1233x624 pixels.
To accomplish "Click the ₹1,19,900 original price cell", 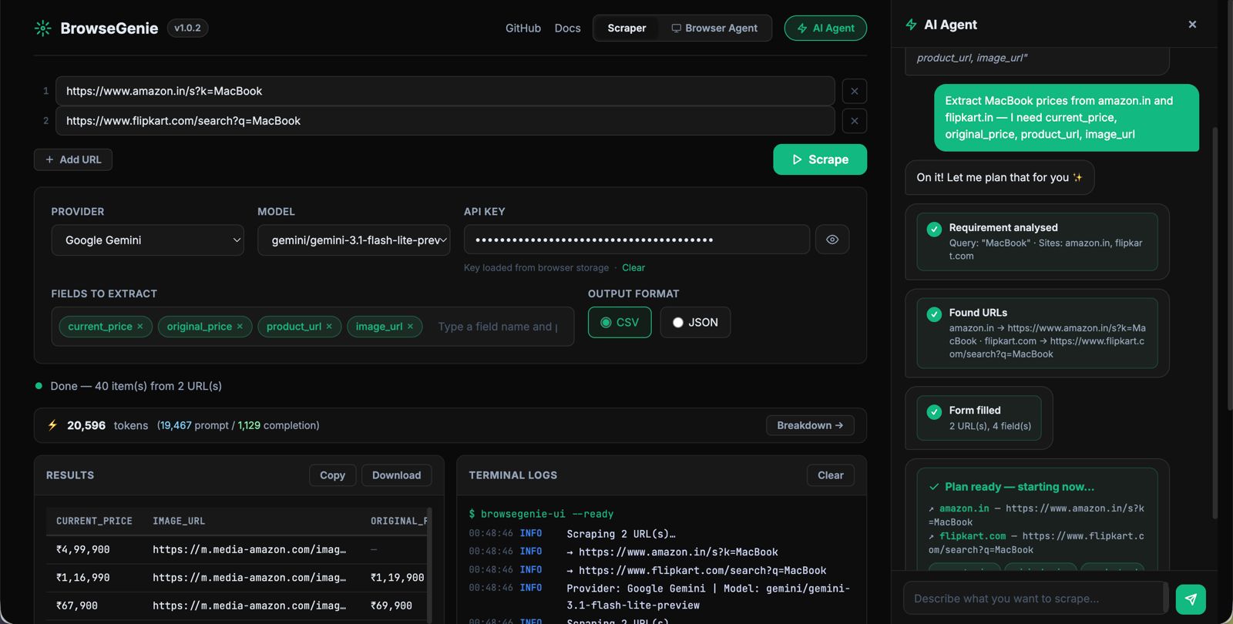I will tap(398, 578).
